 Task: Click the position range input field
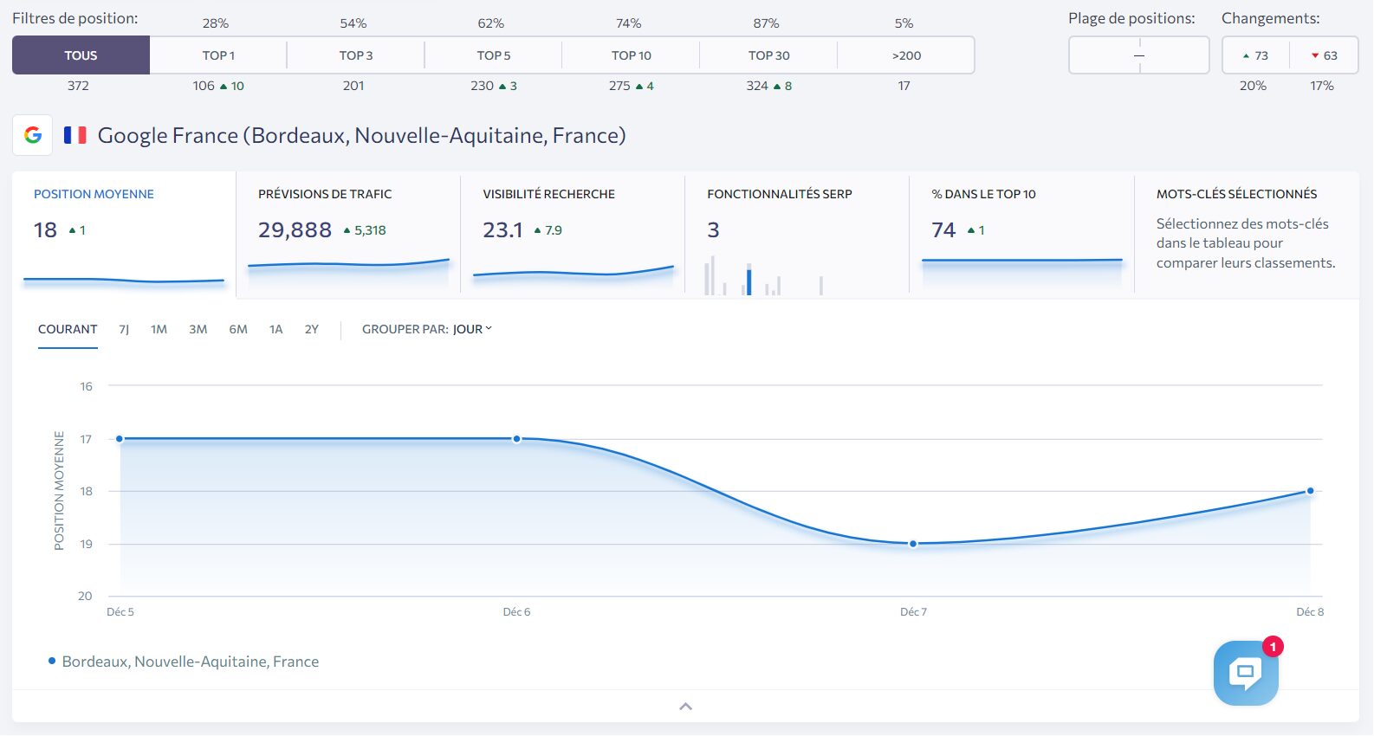(x=1139, y=55)
